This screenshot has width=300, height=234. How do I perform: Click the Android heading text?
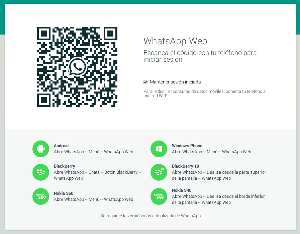click(61, 145)
